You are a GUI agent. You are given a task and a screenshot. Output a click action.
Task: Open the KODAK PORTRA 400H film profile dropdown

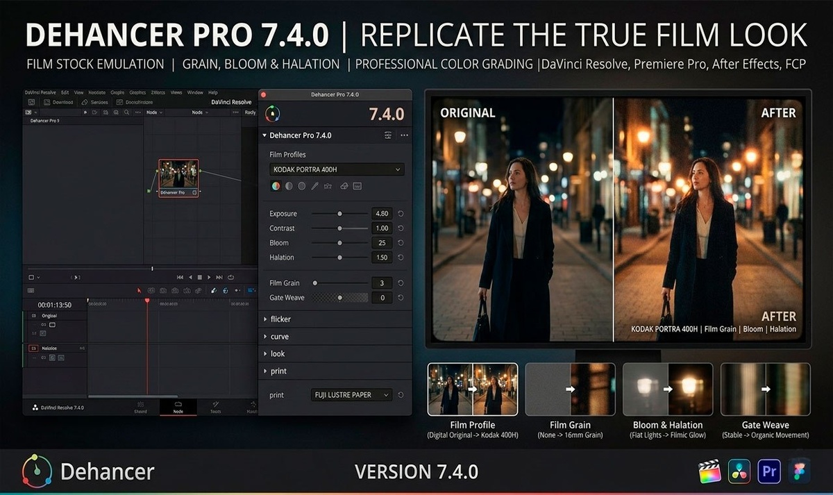point(337,169)
